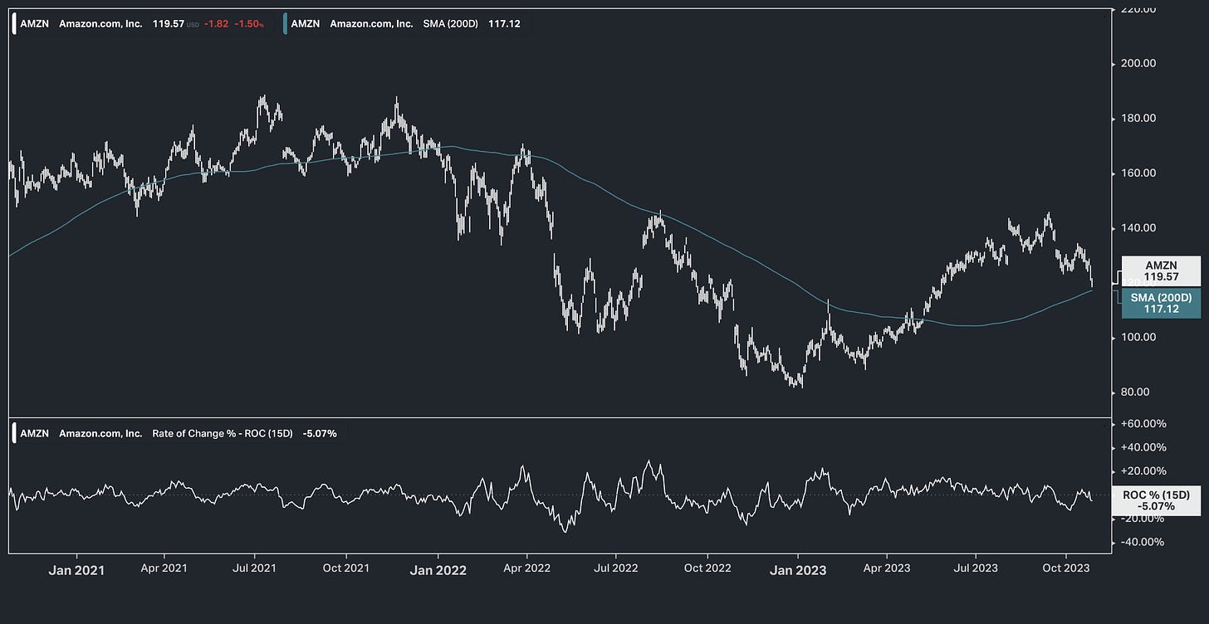
Task: Click the white AMZN series color marker in the top-left price legend
Action: 14,24
